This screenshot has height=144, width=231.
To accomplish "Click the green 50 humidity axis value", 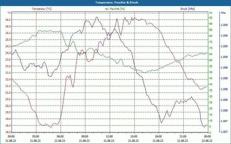I will tap(211, 72).
